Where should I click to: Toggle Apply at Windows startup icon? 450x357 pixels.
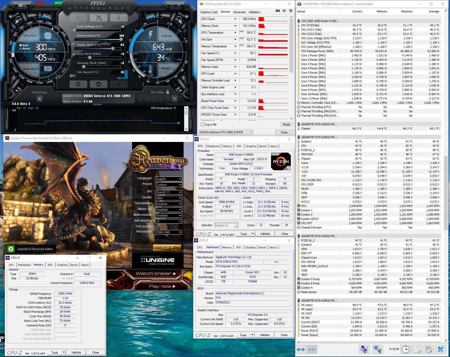pos(39,99)
